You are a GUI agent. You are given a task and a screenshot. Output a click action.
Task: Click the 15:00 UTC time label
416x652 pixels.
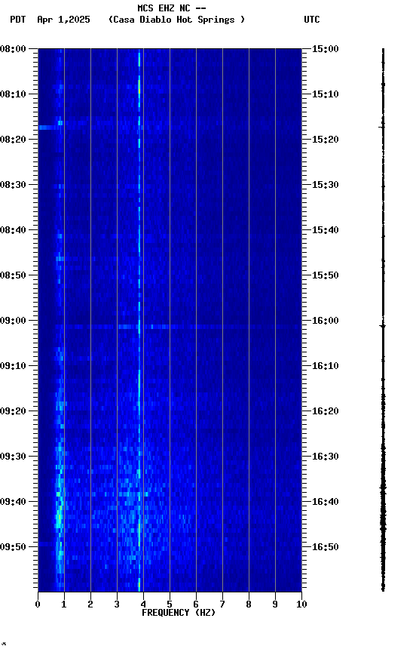tap(326, 49)
